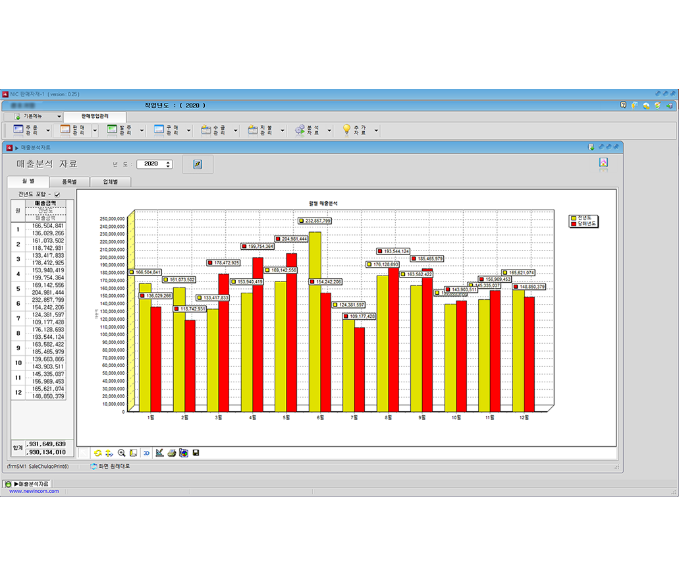Viewport: 679px width, 586px height.
Task: Switch to the 업체별 tab
Action: tap(111, 182)
